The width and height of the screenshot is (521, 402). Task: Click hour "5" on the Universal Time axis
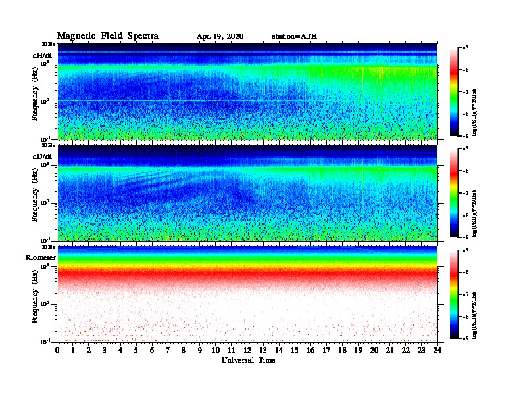(x=136, y=350)
